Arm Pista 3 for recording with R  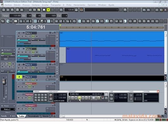[26, 68]
